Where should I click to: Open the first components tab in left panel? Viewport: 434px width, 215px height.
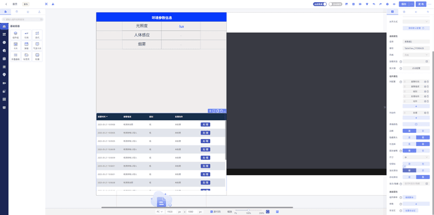(x=6, y=11)
